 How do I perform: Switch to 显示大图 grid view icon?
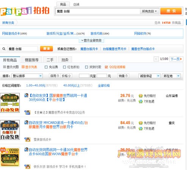5,67
